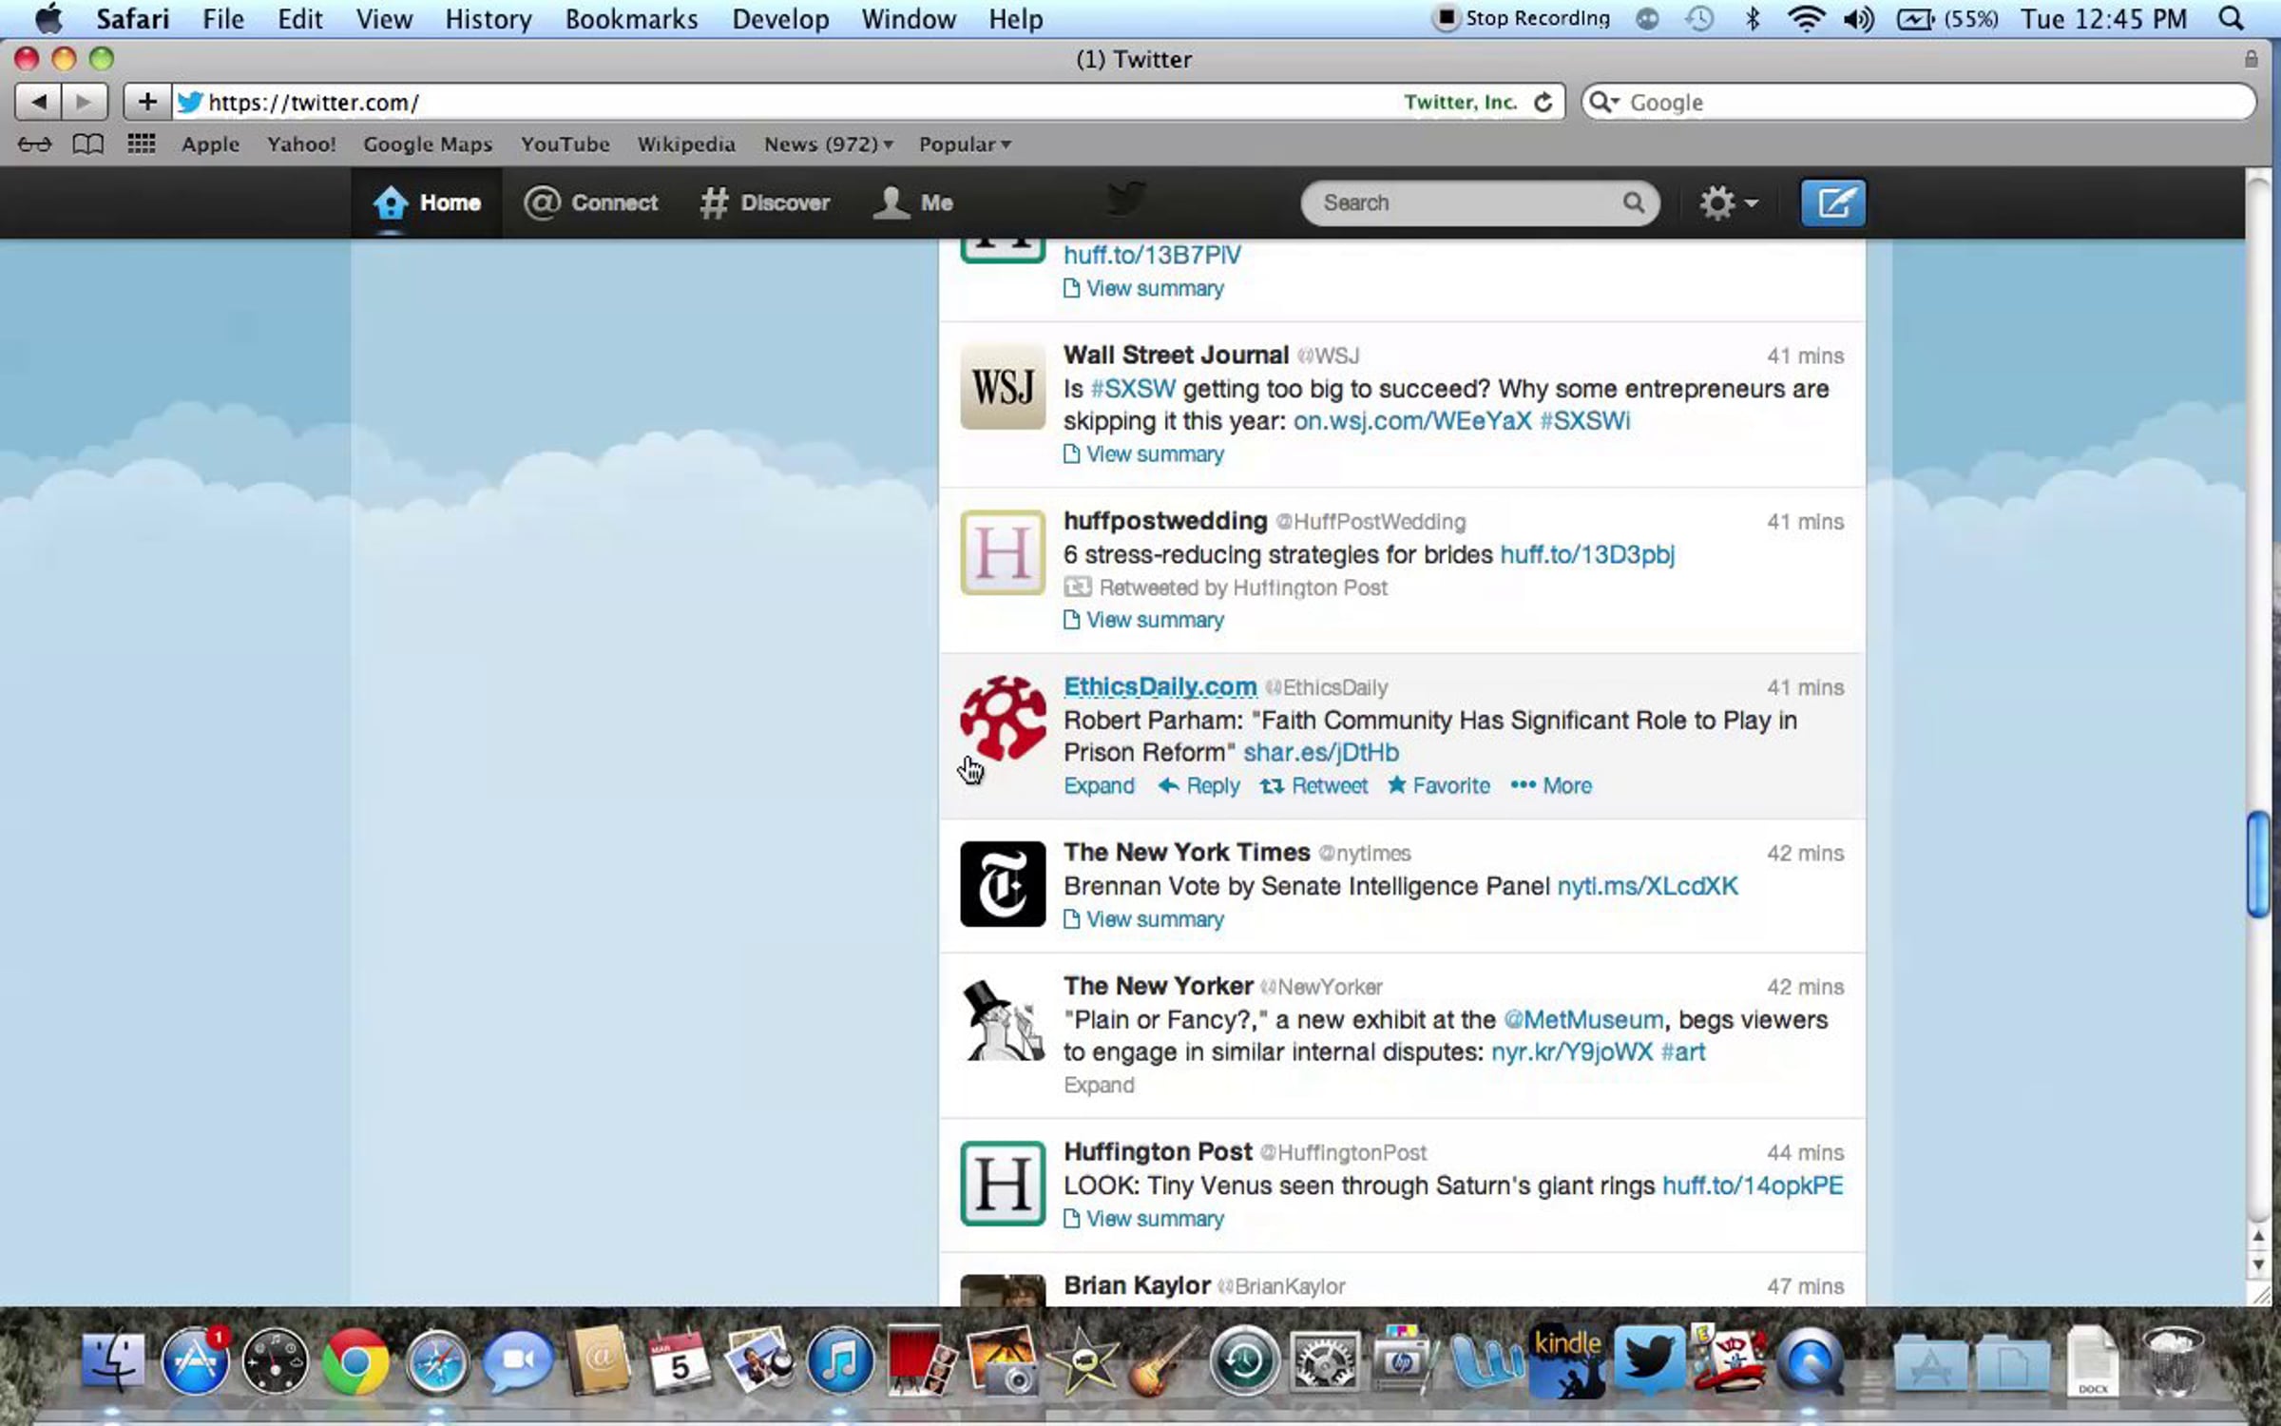2281x1426 pixels.
Task: Open the @MetMuseum mention
Action: pos(1583,1020)
